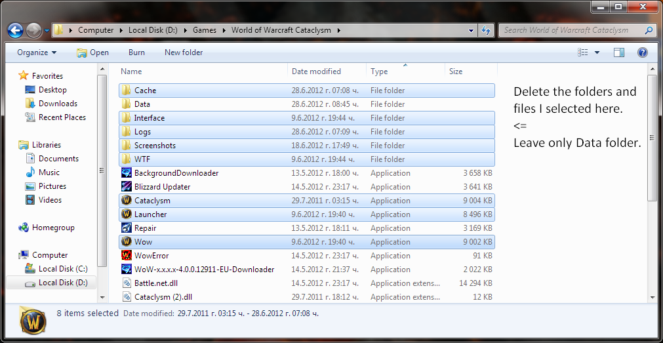Open the view options dropdown arrow
663x343 pixels.
(x=597, y=52)
